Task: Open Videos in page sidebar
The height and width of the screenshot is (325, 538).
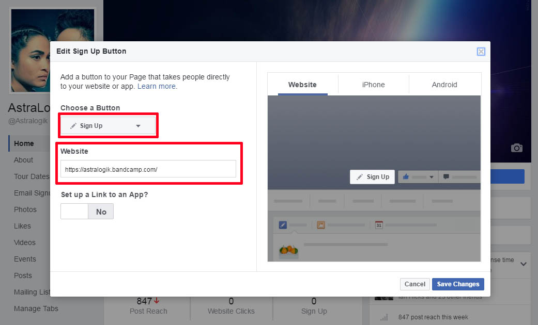Action: [24, 242]
